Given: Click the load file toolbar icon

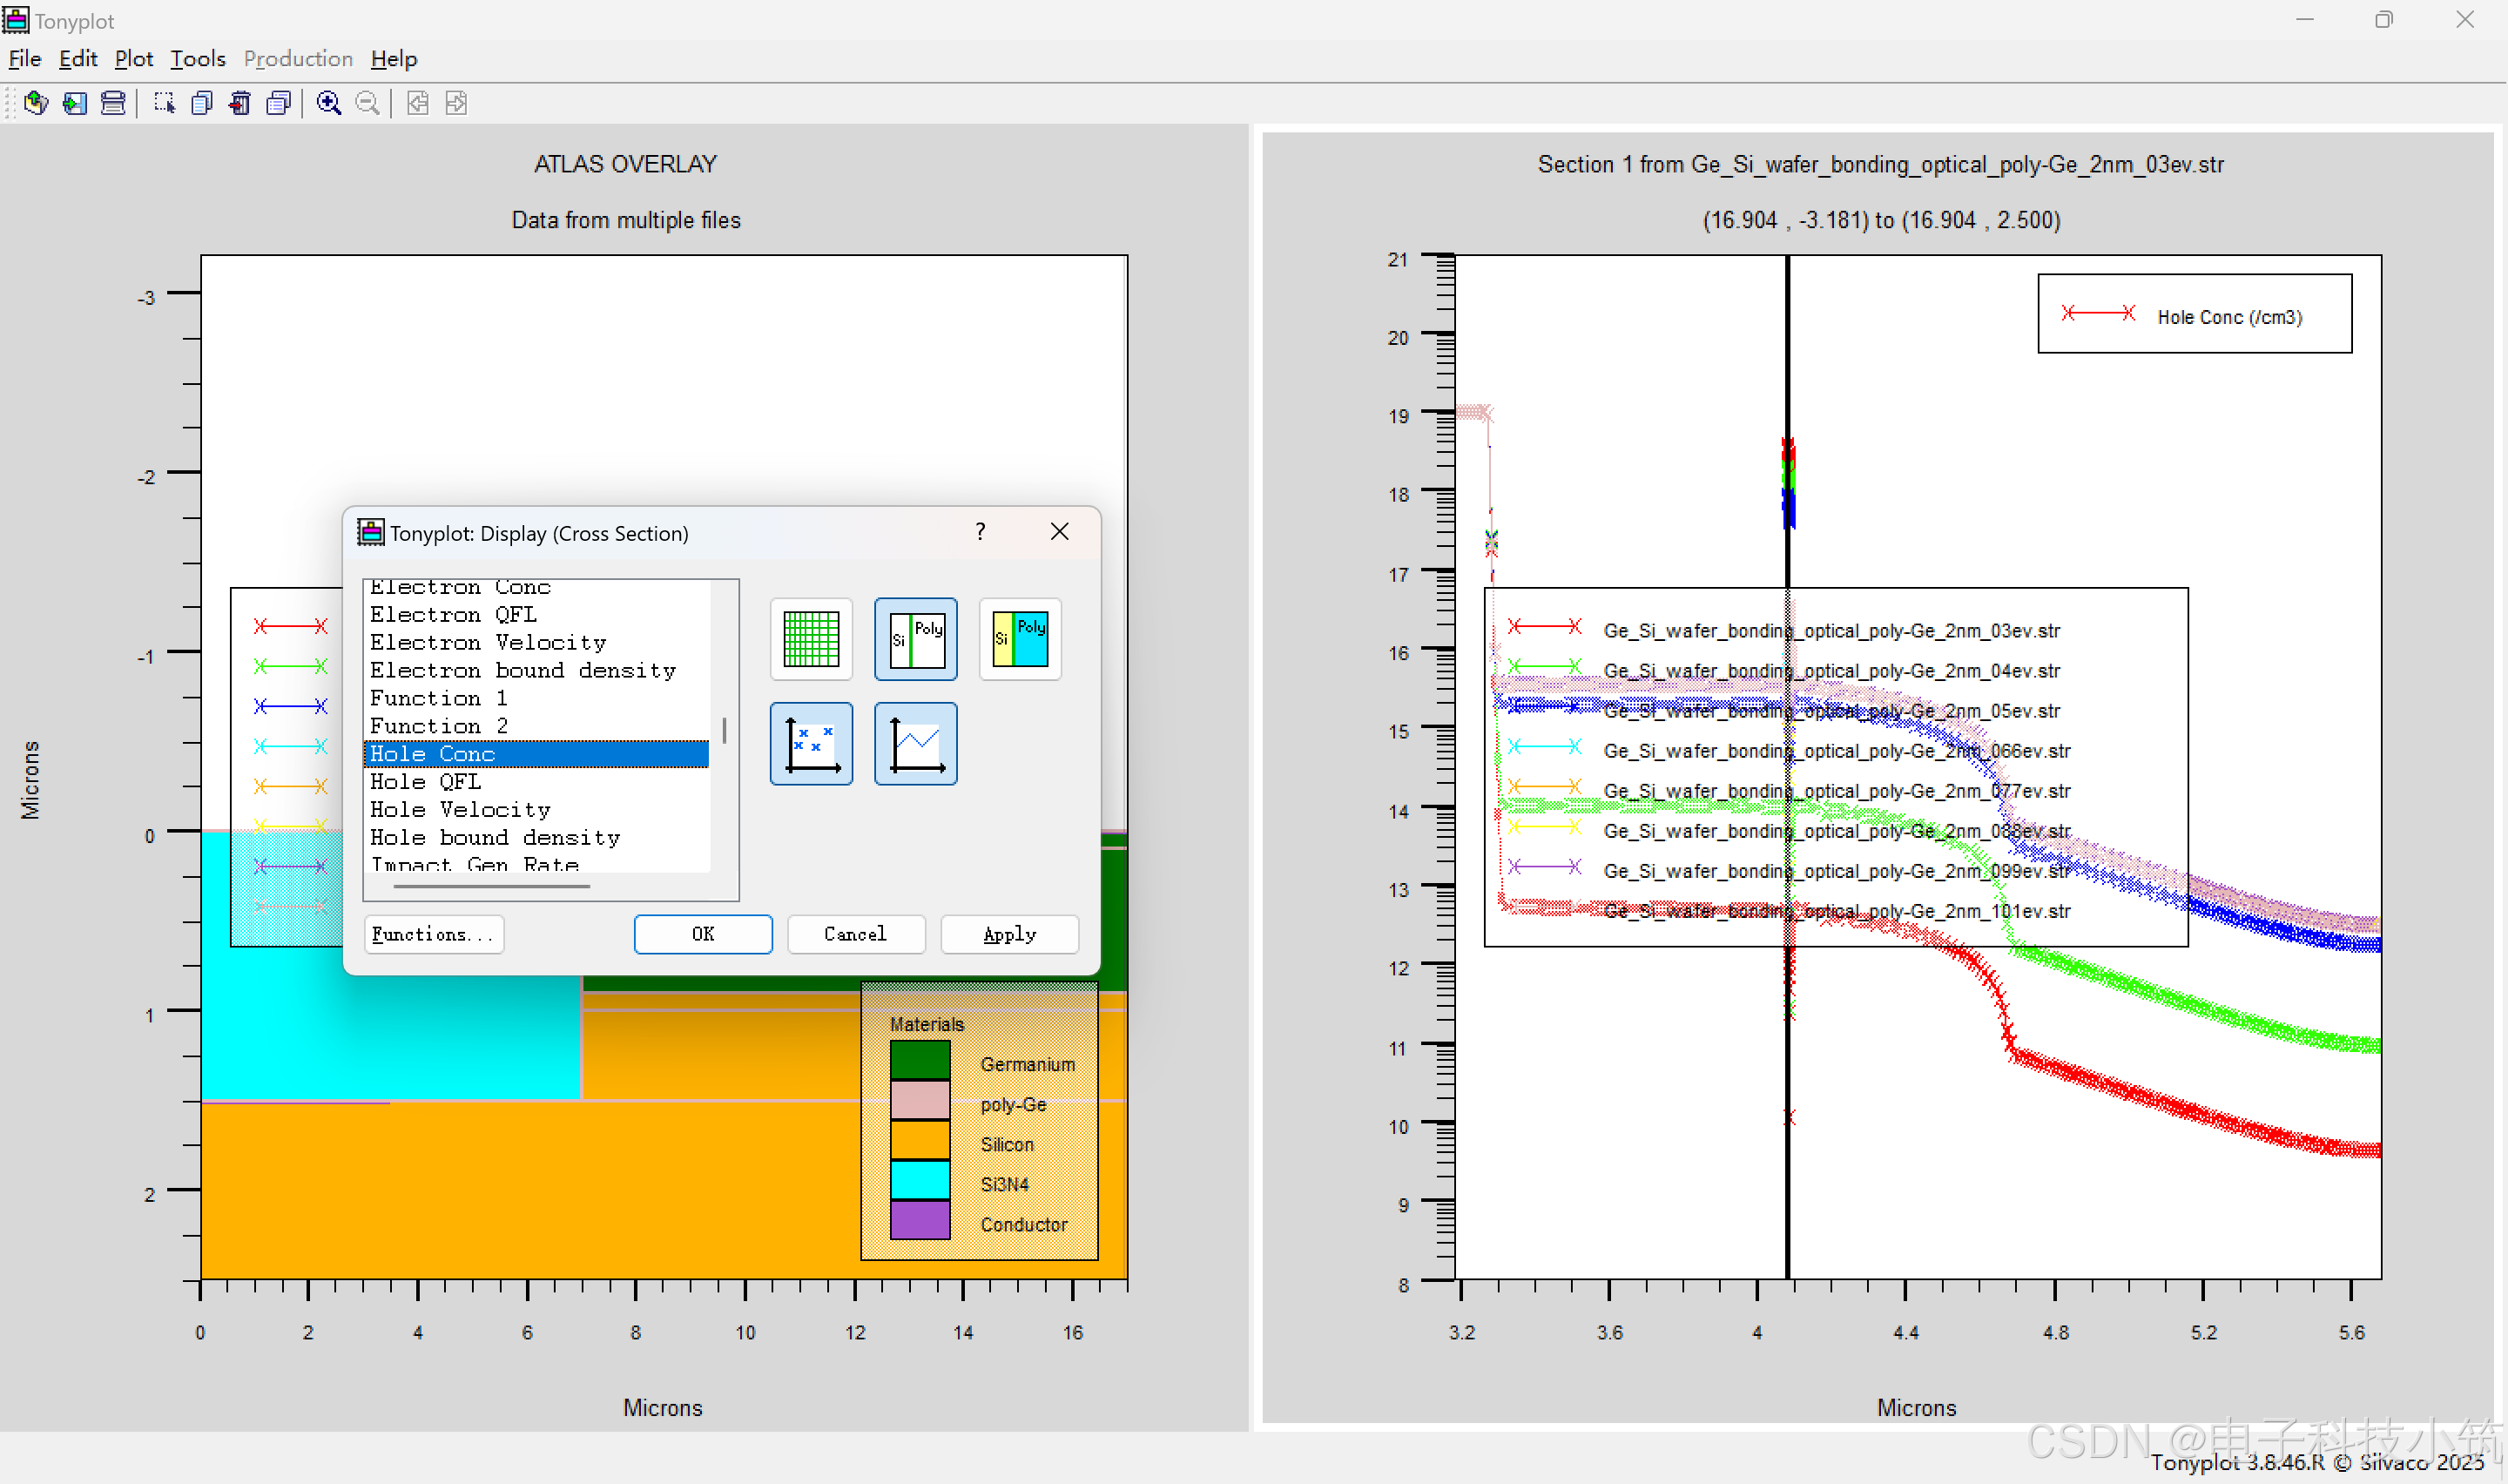Looking at the screenshot, I should pos(36,103).
